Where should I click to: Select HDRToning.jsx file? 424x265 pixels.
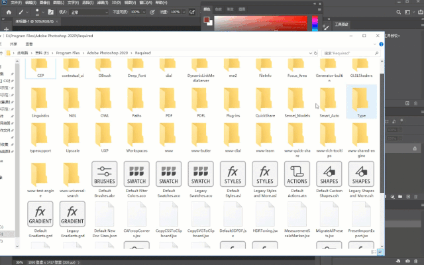pos(265,218)
